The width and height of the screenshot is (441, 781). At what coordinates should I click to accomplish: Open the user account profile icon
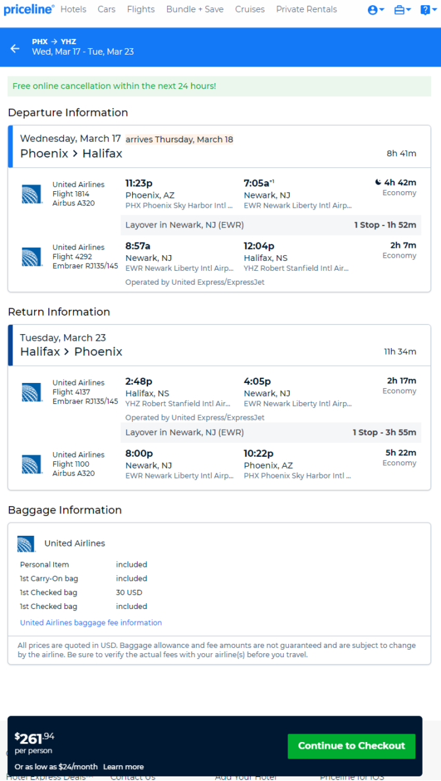[x=373, y=10]
